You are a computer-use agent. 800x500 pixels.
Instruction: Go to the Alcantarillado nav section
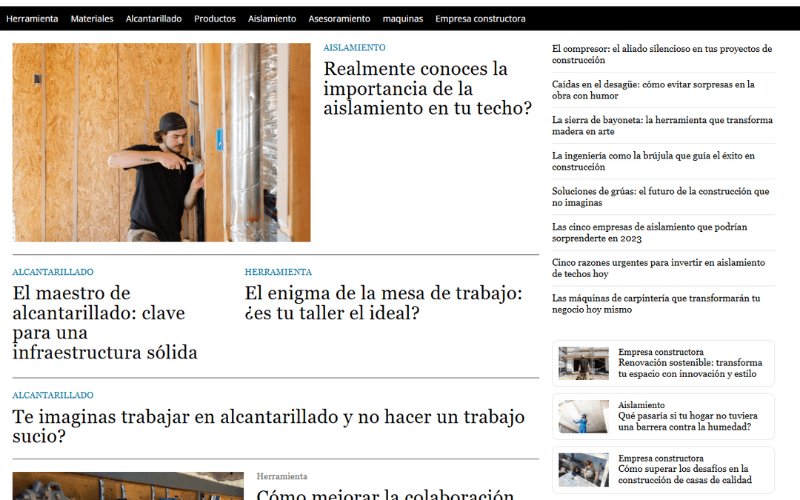(x=153, y=19)
